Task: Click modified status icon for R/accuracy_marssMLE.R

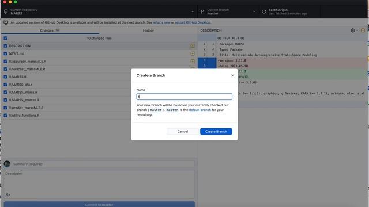Action: (193, 62)
